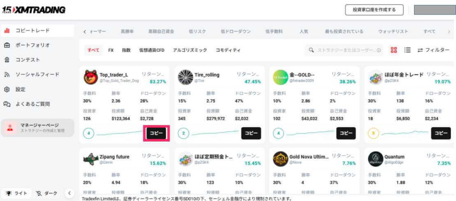
Task: Click the Gold Nova avatar icon
Action: 281,159
